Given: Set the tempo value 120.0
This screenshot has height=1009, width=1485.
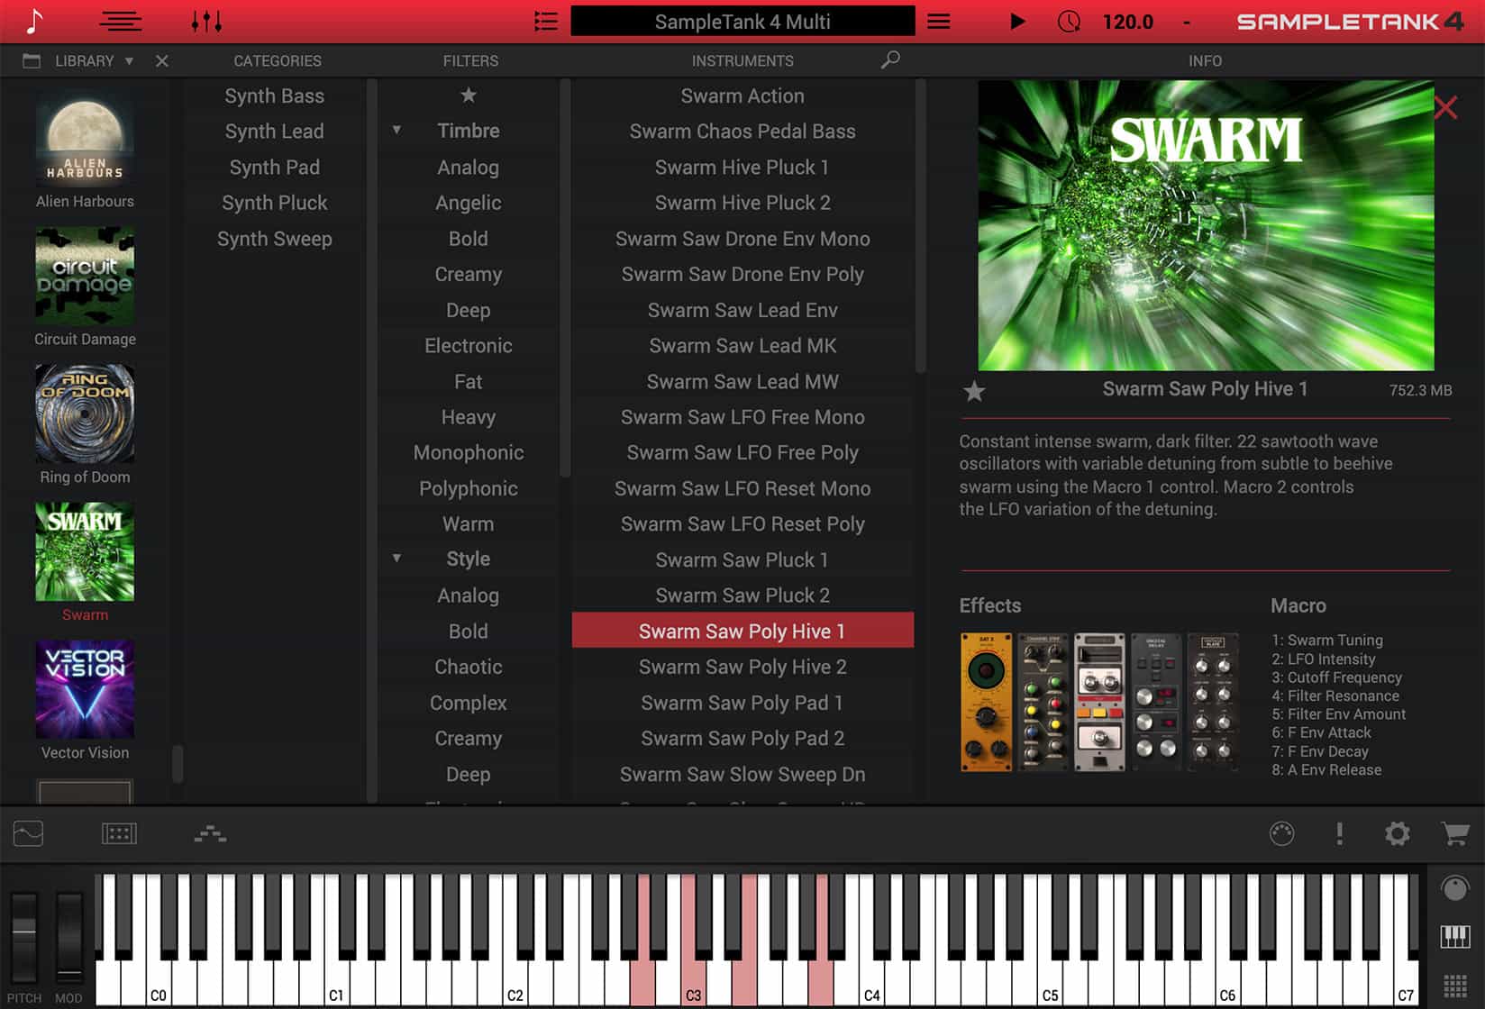Looking at the screenshot, I should point(1127,22).
